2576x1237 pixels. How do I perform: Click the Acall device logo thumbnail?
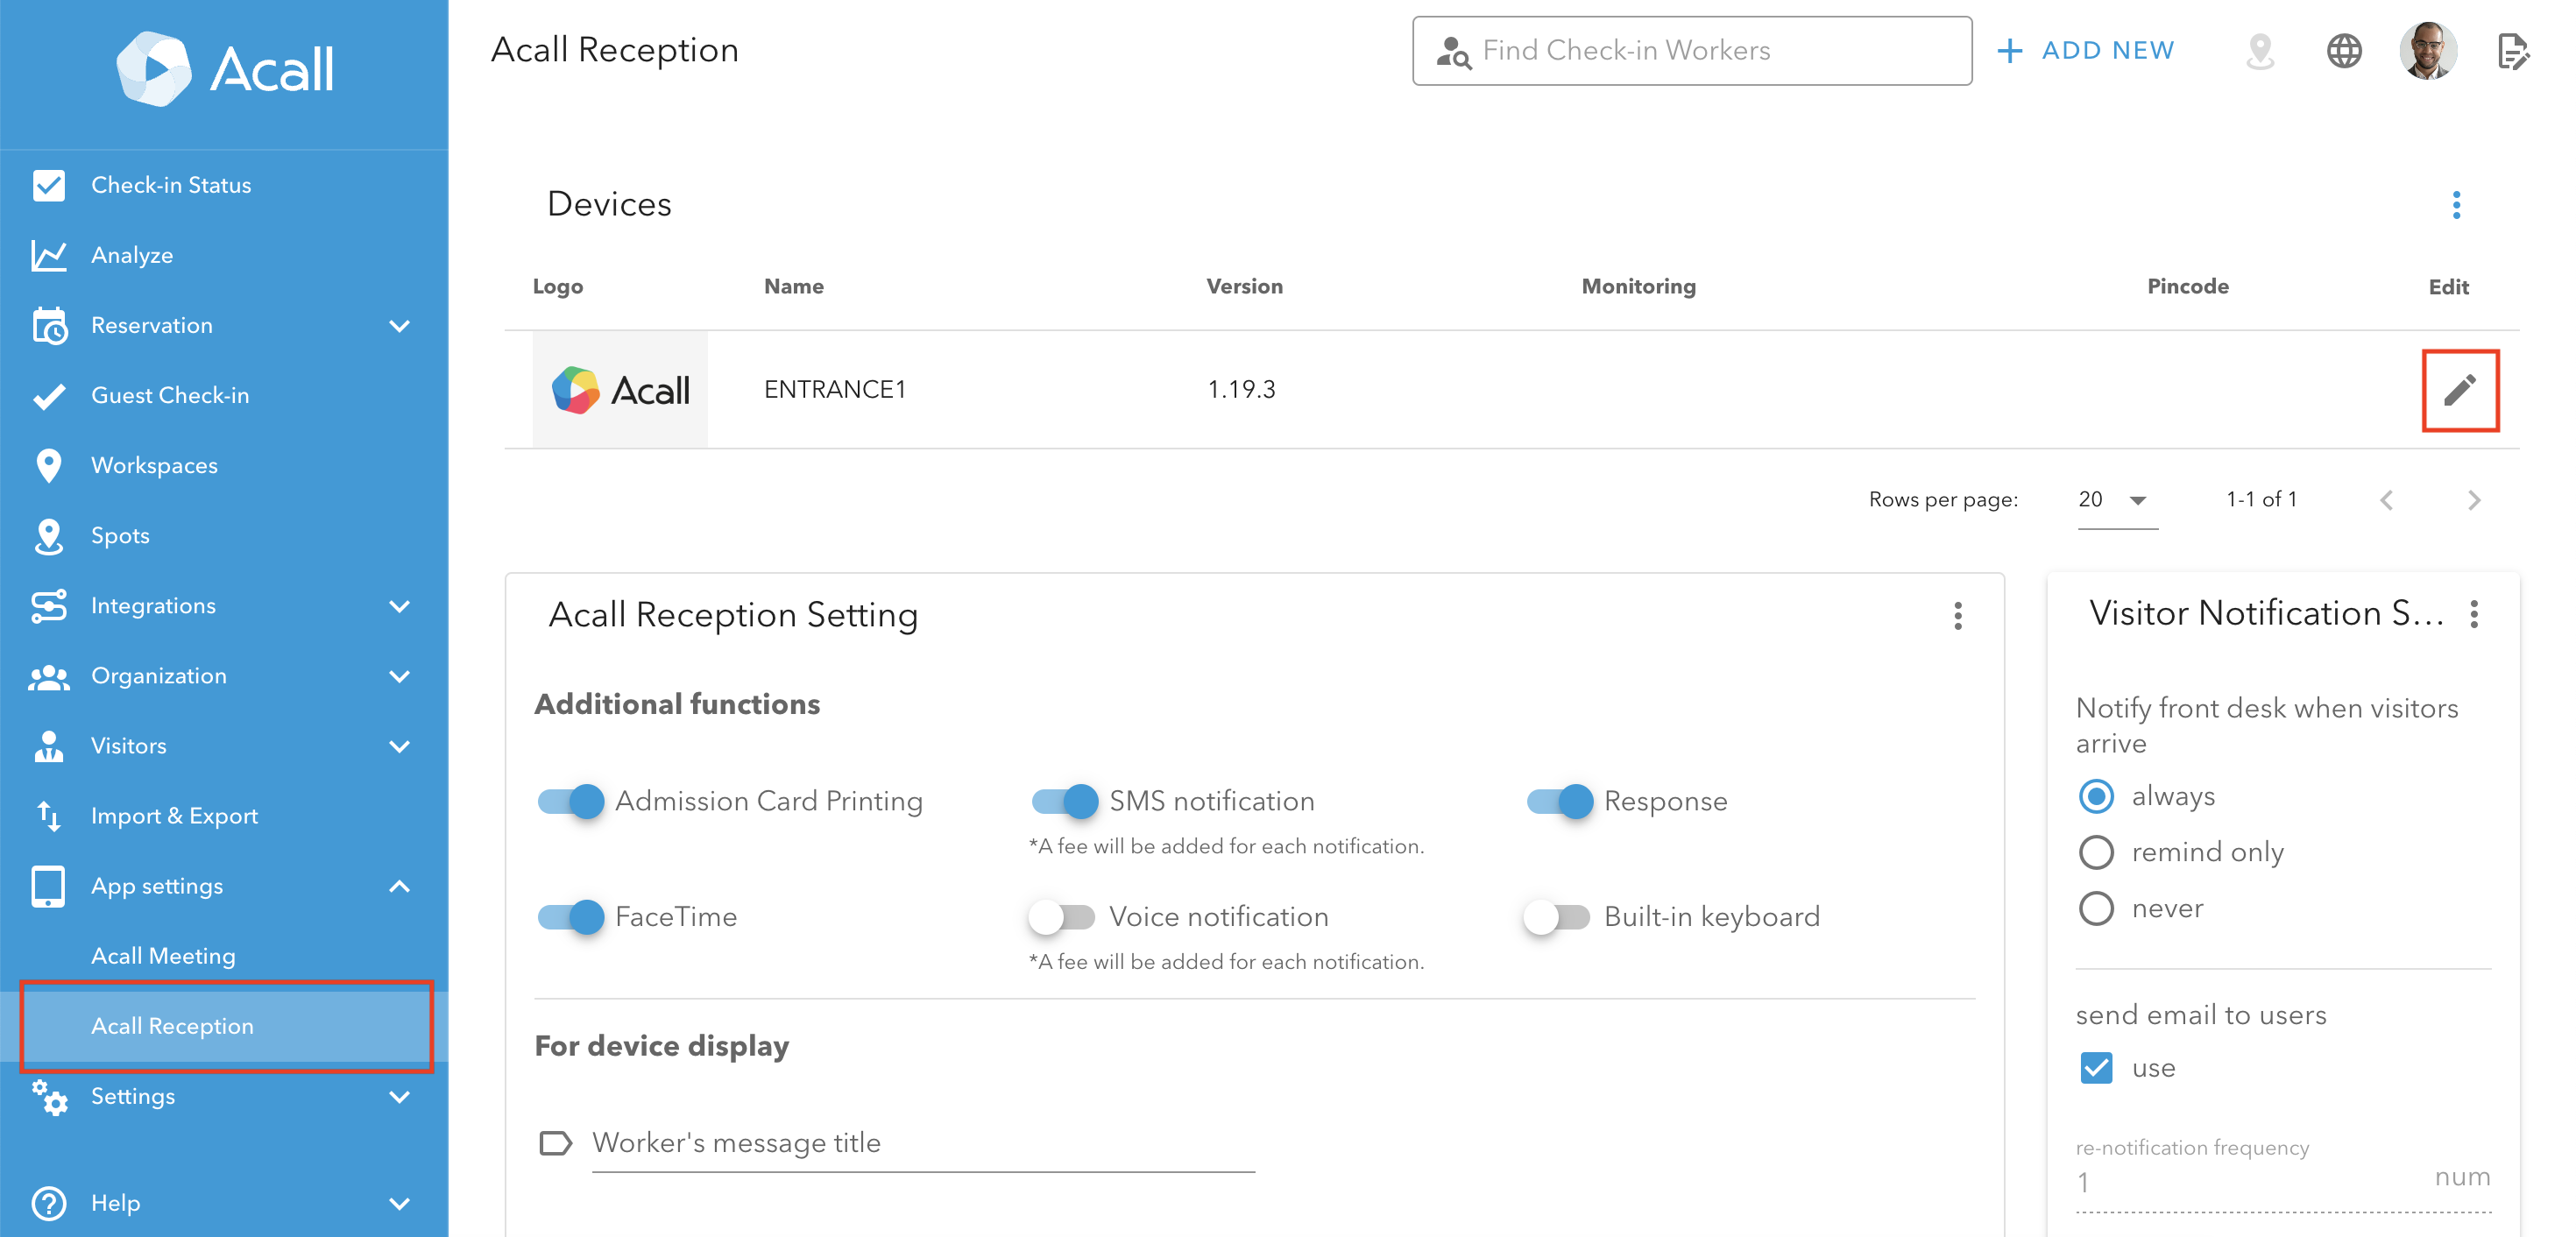pyautogui.click(x=620, y=390)
